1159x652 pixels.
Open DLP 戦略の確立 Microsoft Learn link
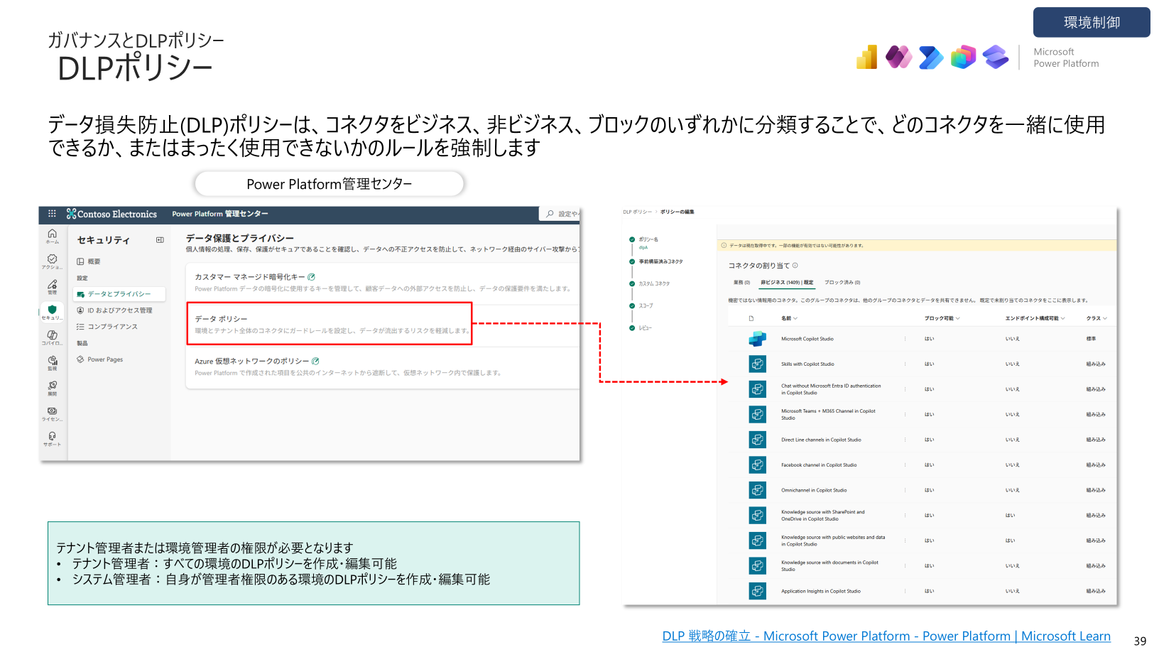click(x=886, y=636)
